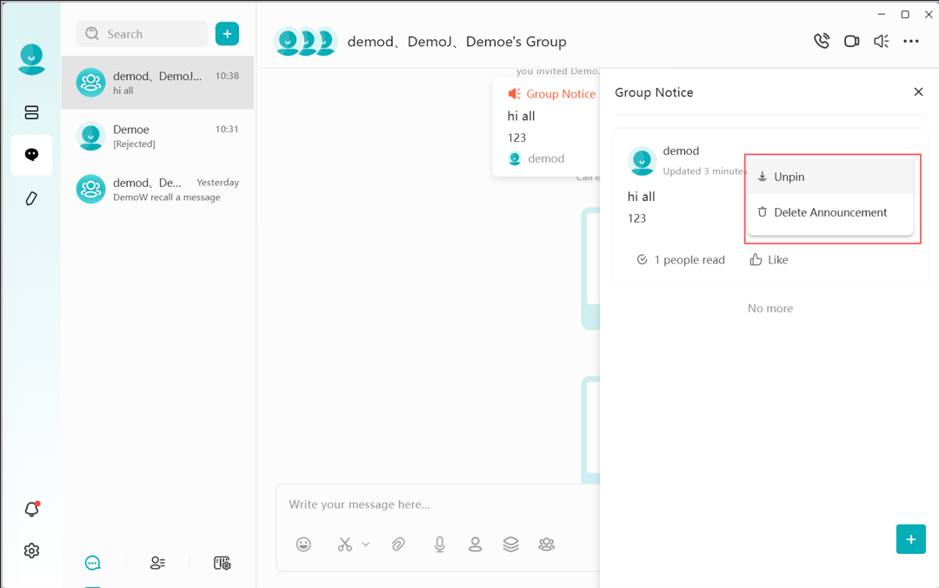The height and width of the screenshot is (588, 939).
Task: Expand the screenshot options dropdown arrow
Action: coord(366,545)
